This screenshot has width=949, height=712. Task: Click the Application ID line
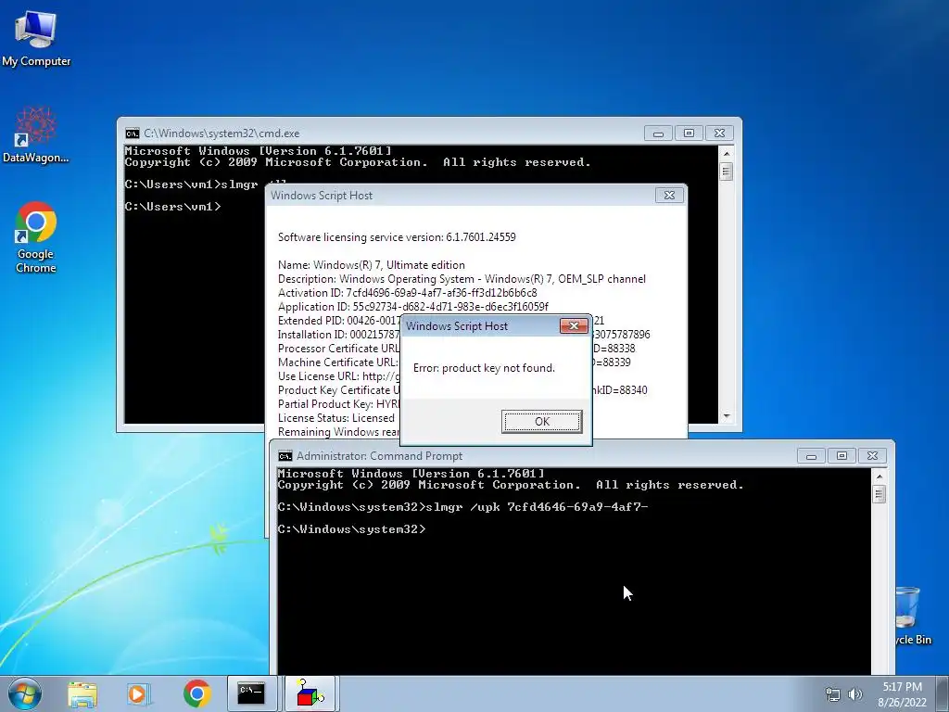[x=413, y=307]
